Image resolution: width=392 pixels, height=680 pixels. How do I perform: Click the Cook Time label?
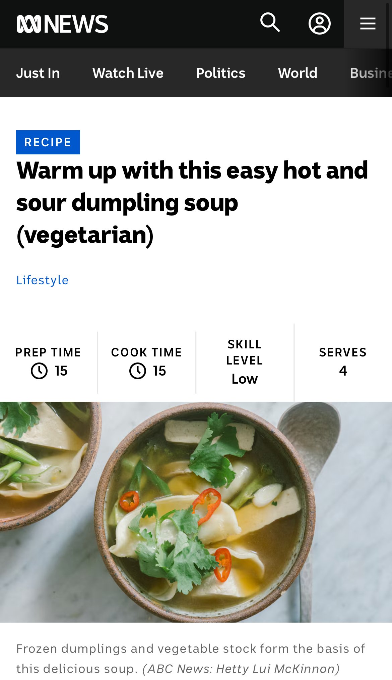point(146,352)
